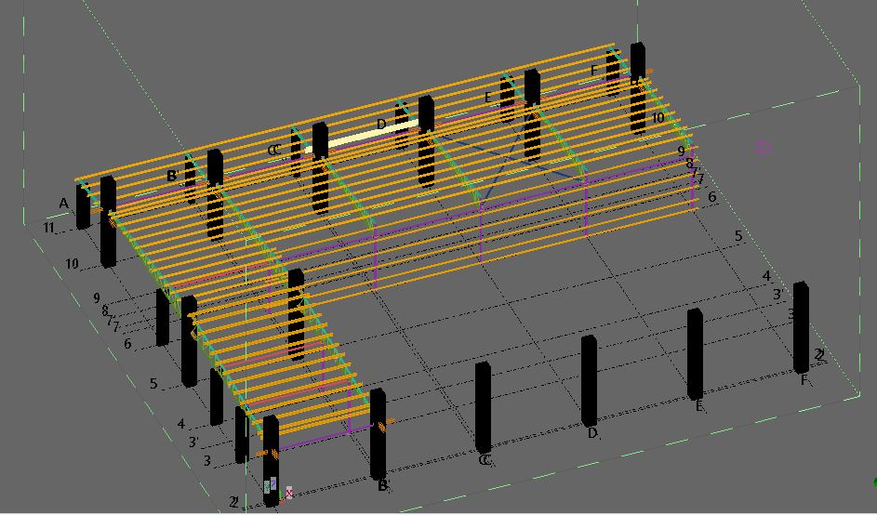Click grid label D below the front column

591,433
